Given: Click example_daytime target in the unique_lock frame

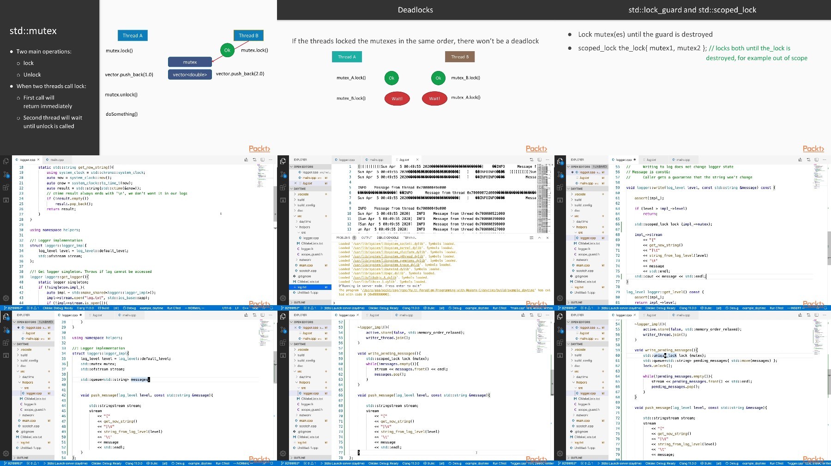Looking at the screenshot, I should (754, 463).
